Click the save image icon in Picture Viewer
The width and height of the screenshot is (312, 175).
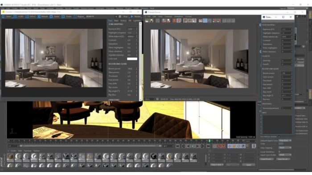click(152, 20)
